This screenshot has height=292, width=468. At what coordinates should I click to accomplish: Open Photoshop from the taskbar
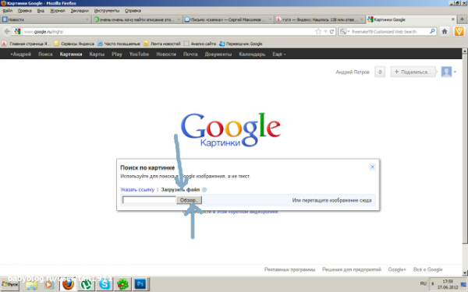[x=140, y=284]
